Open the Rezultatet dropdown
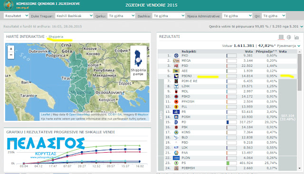 coord(16,16)
